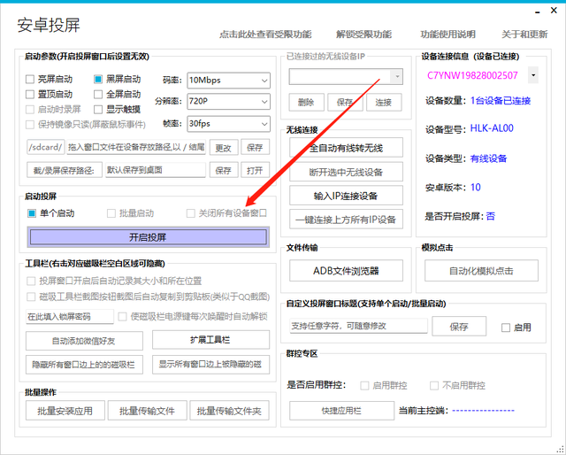This screenshot has width=566, height=455.
Task: Click 自动化模拟点击 button
Action: click(481, 270)
